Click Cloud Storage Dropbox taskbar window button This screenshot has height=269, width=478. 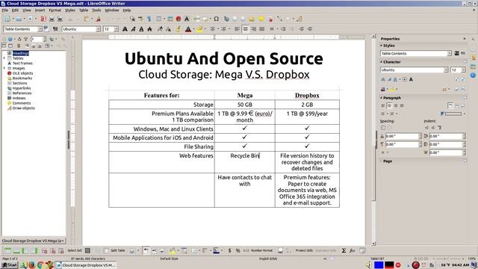click(x=86, y=265)
